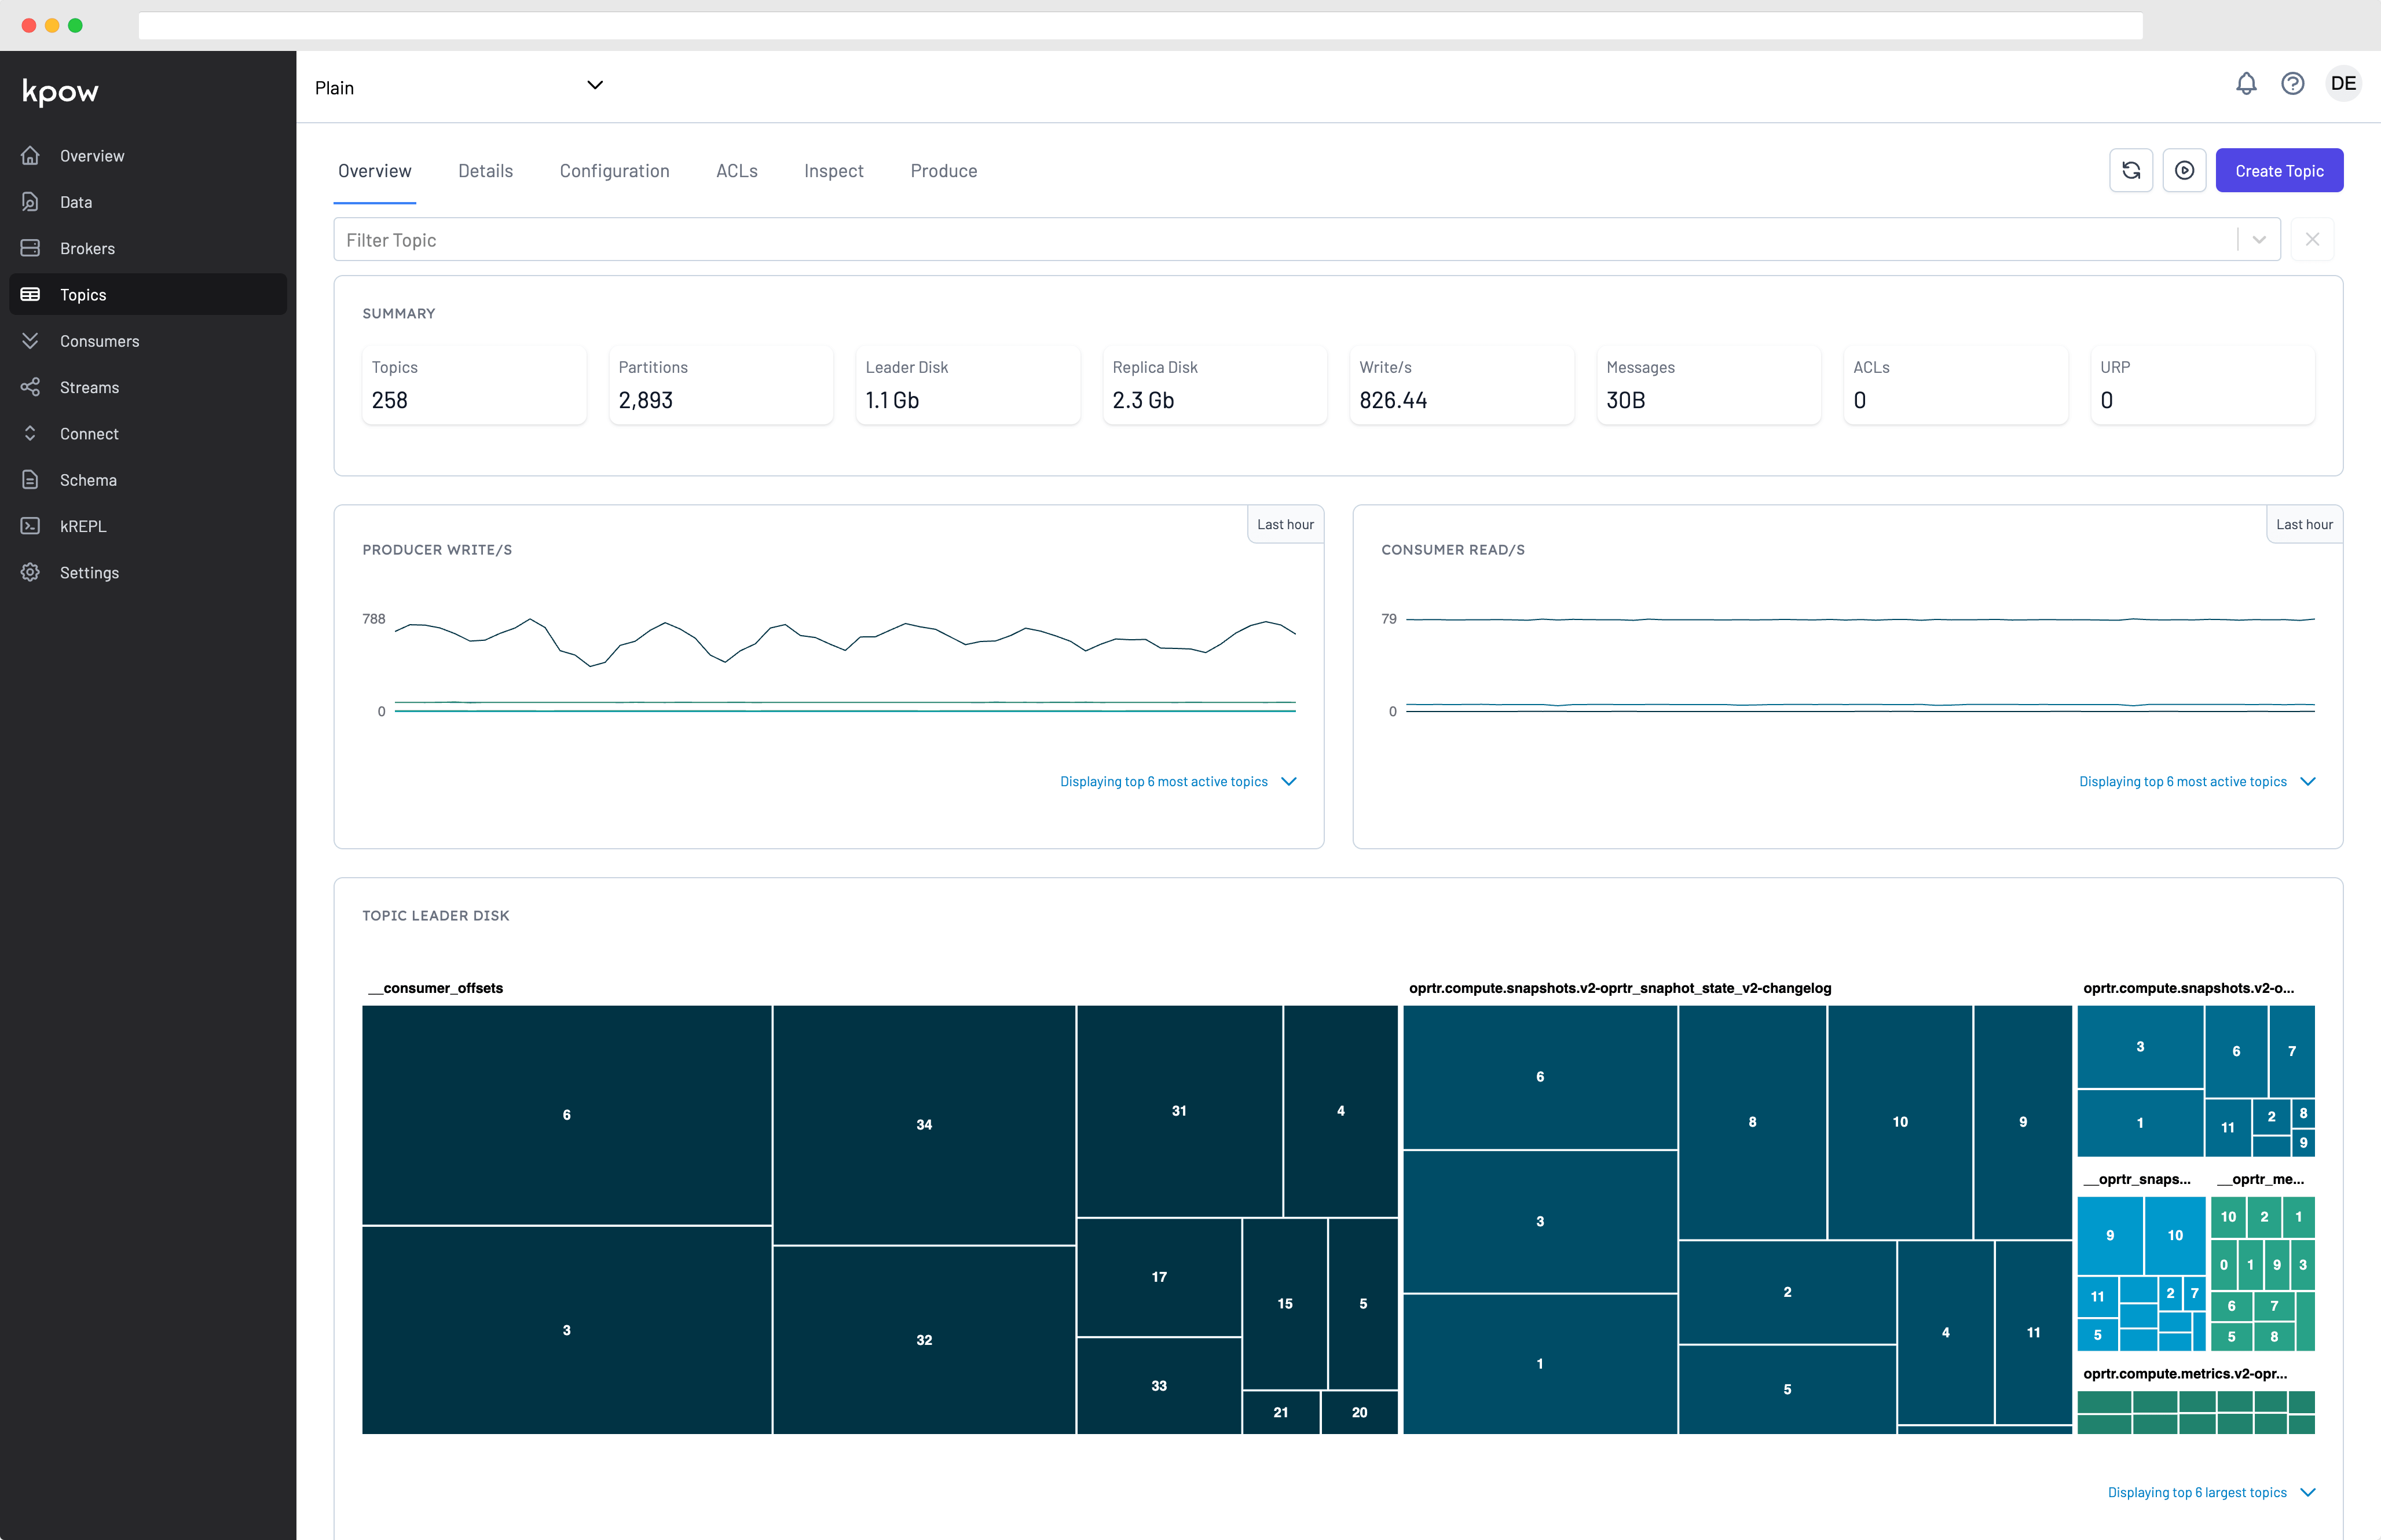Expand the Plain cluster dropdown
Screen dimensions: 2381x1540
tap(594, 86)
